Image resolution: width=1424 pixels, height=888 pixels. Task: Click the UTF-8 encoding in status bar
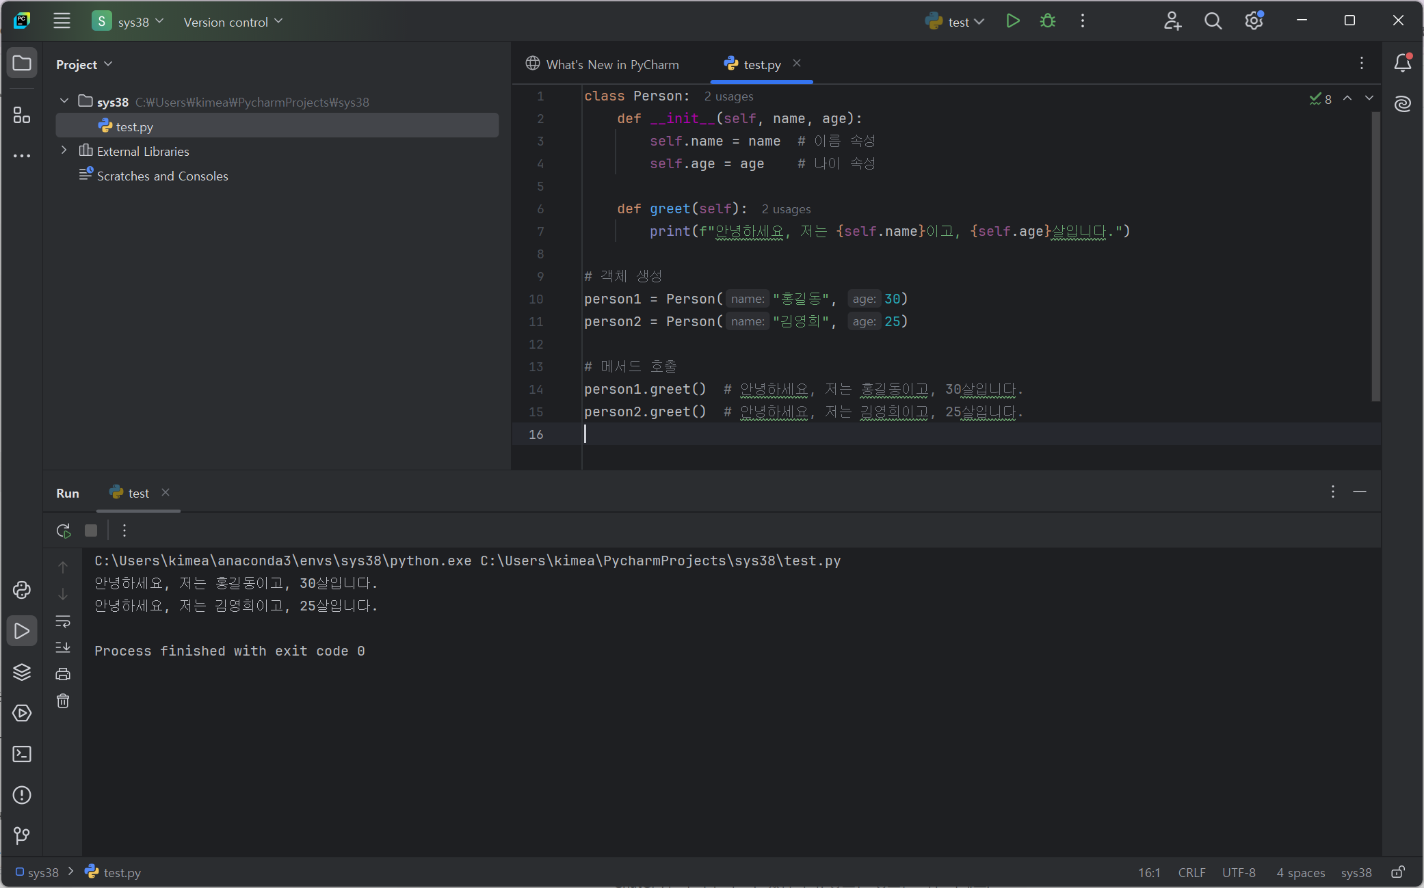tap(1239, 872)
